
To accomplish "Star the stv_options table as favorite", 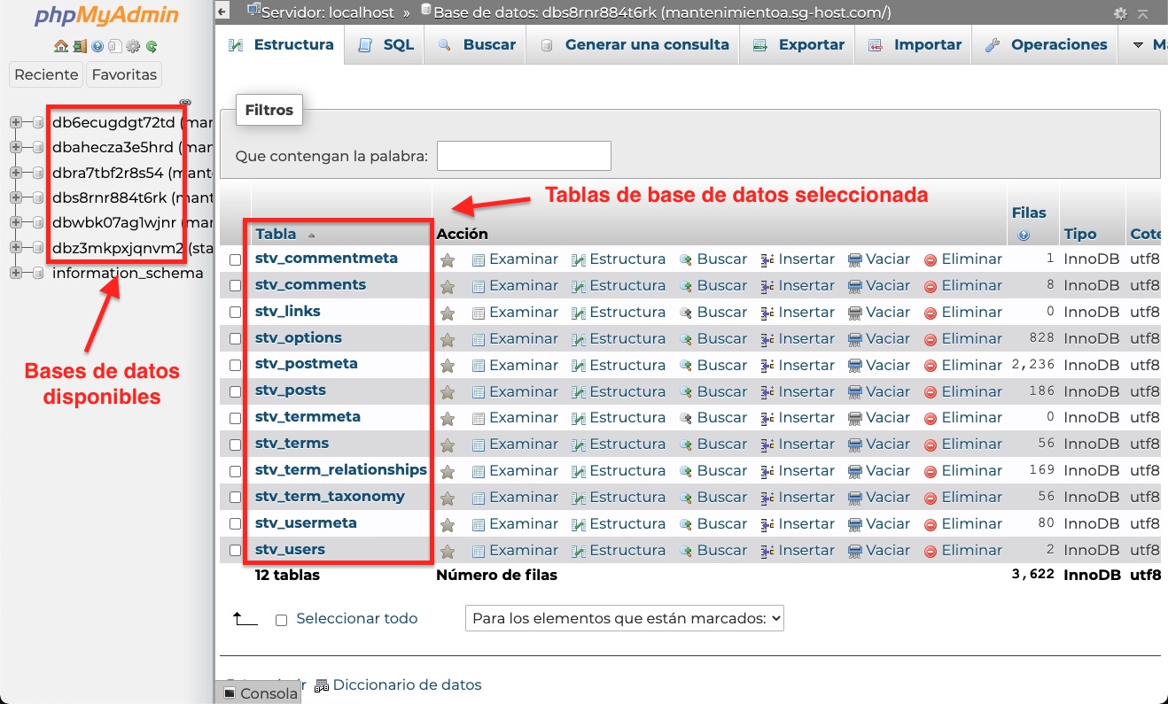I will [x=448, y=339].
